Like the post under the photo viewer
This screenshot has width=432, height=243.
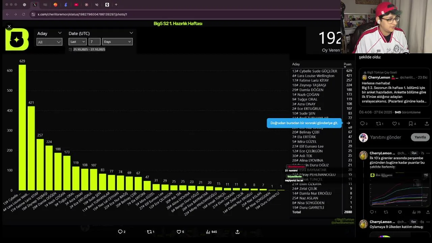pyautogui.click(x=179, y=232)
